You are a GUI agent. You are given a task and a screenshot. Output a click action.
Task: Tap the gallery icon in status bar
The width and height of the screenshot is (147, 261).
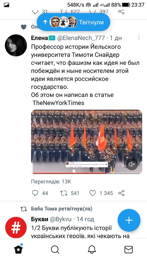(x=6, y=5)
